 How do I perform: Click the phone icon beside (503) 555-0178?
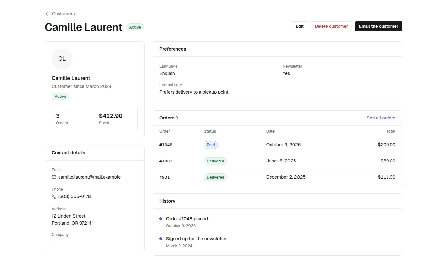point(54,197)
